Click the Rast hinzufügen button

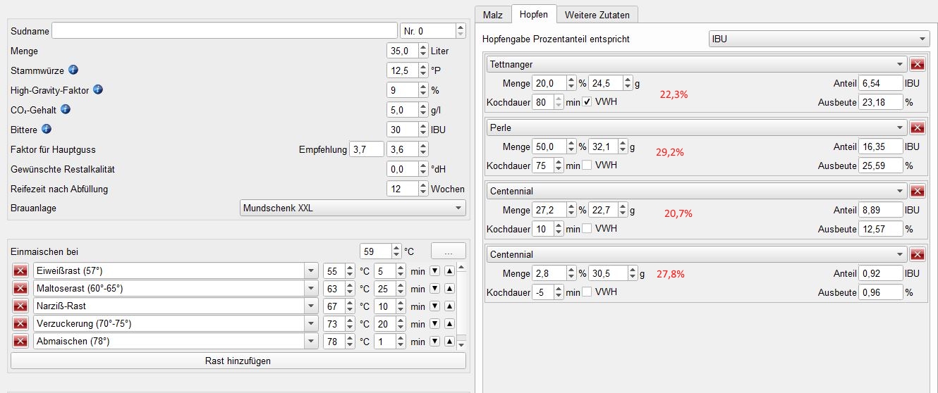238,361
